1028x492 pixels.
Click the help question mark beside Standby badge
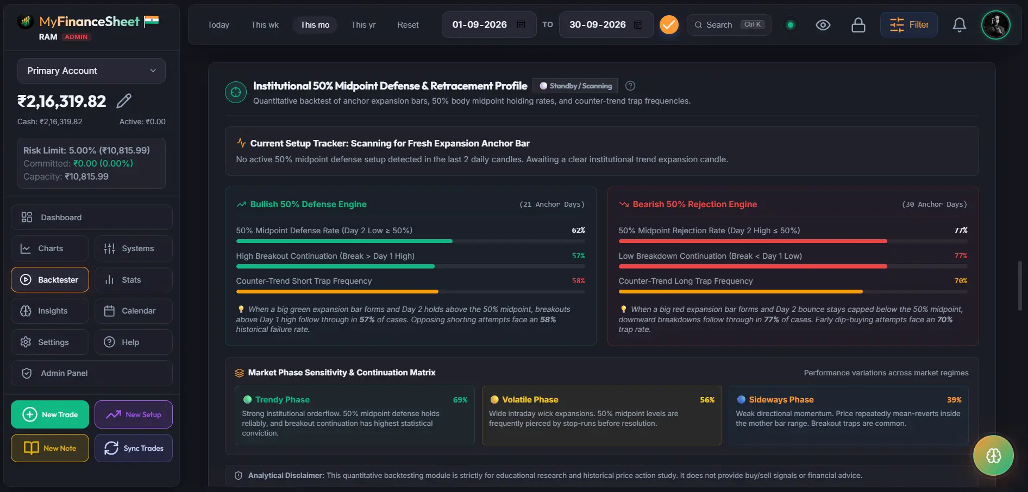click(630, 86)
